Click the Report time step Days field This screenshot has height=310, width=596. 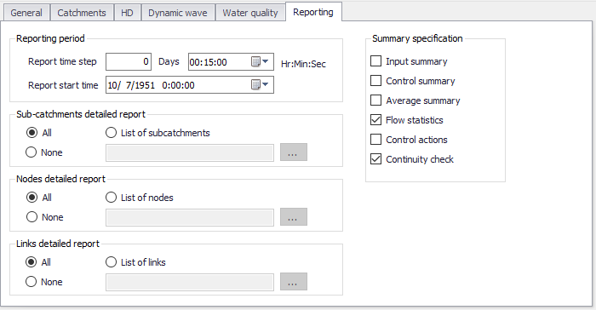129,61
